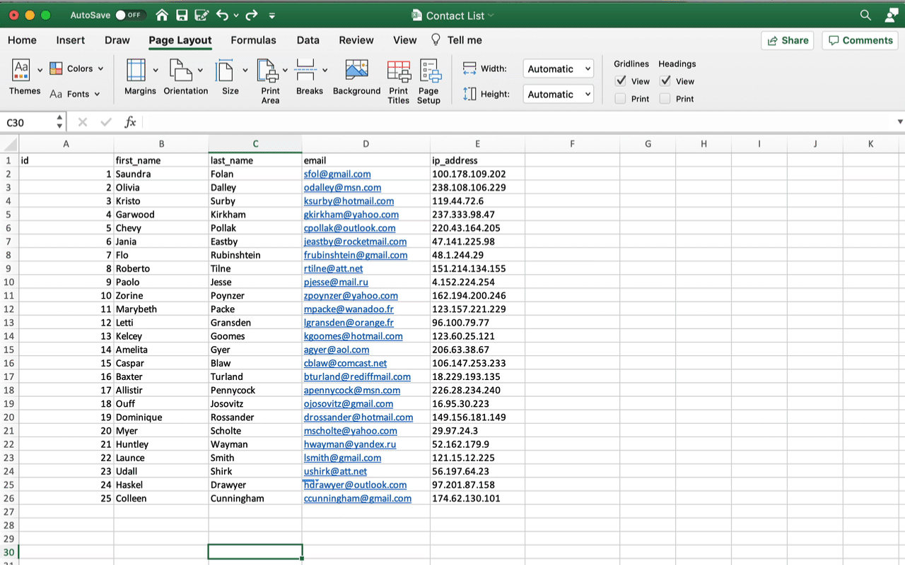Open the Themes gallery
905x565 pixels.
pos(25,77)
